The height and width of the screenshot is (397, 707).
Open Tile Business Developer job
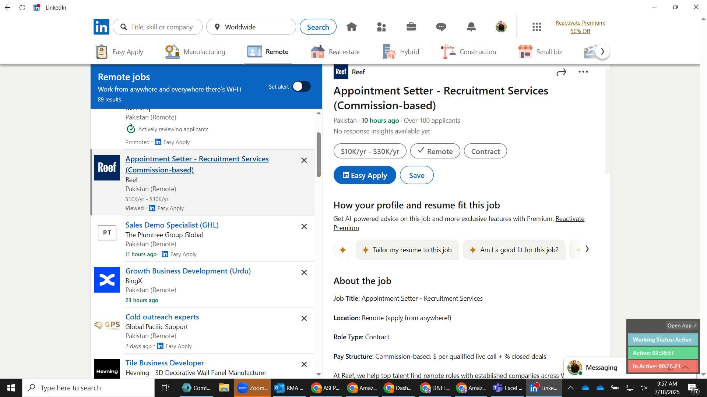coord(165,363)
